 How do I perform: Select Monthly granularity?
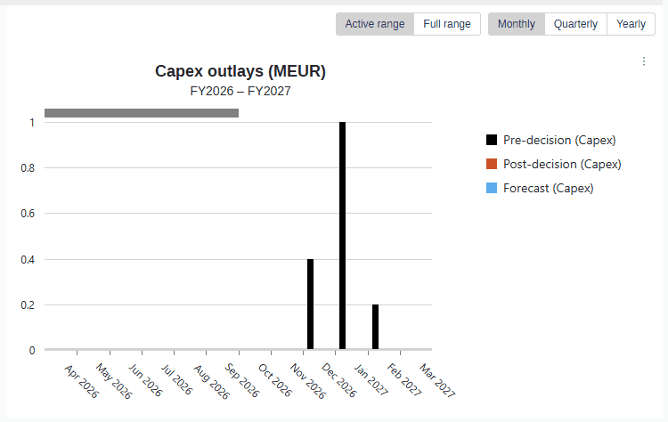click(517, 24)
